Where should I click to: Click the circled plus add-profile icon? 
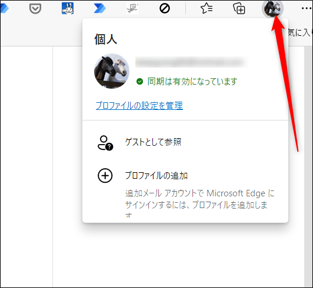tap(105, 176)
